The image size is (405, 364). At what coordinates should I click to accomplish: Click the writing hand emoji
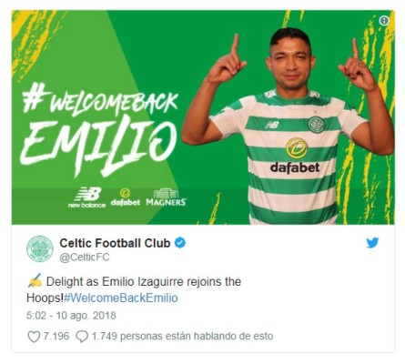(x=35, y=280)
